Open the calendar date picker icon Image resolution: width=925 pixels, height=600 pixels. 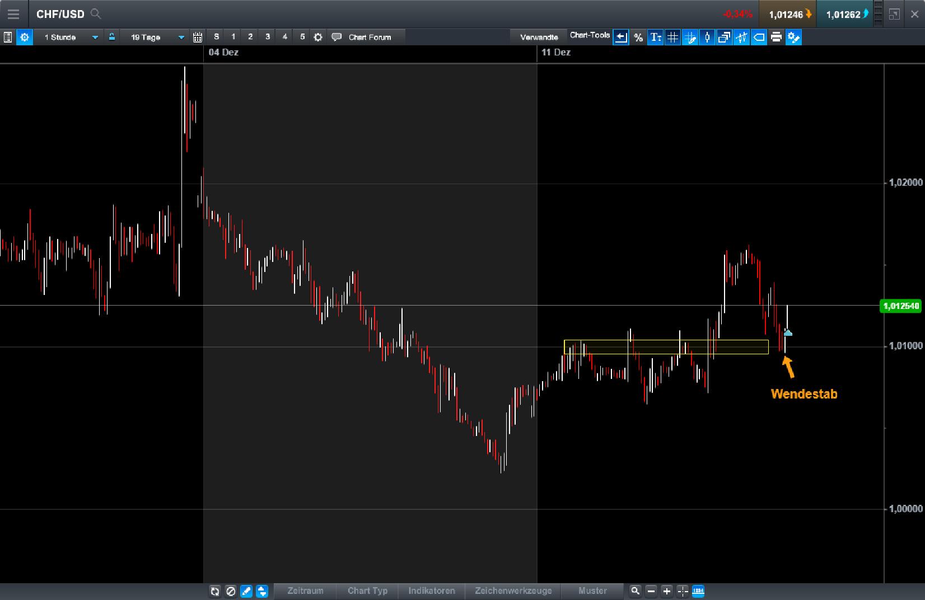tap(198, 37)
